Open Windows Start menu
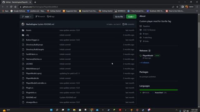200x112 pixels. coord(51,110)
